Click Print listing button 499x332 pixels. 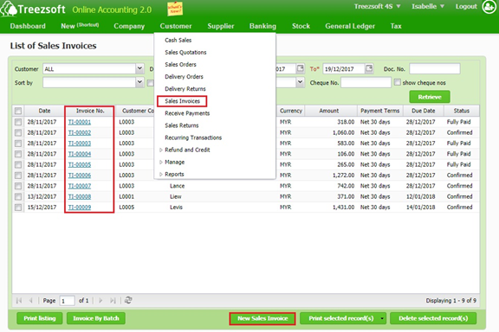[x=40, y=318]
